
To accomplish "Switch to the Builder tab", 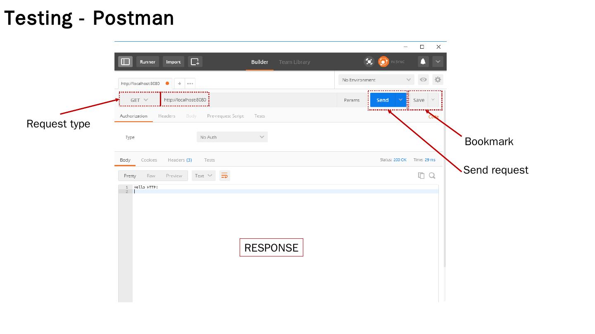I will [x=259, y=62].
